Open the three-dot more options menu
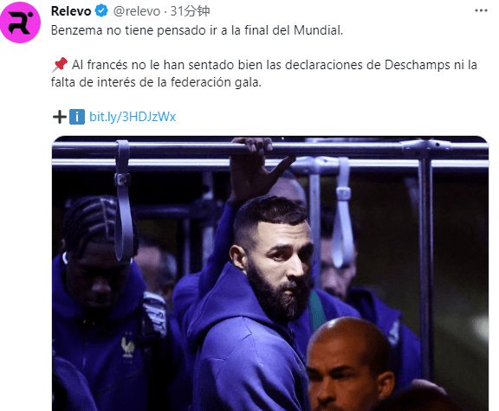 pos(481,10)
